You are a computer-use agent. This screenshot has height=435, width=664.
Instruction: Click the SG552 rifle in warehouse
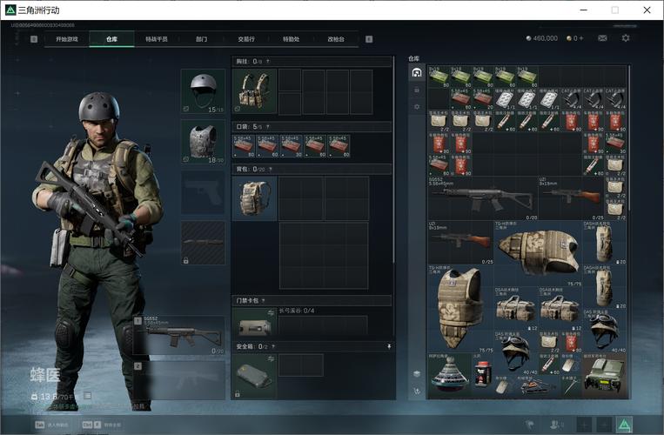click(482, 198)
